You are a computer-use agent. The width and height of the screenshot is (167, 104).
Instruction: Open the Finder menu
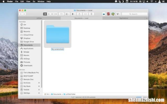(10, 2)
